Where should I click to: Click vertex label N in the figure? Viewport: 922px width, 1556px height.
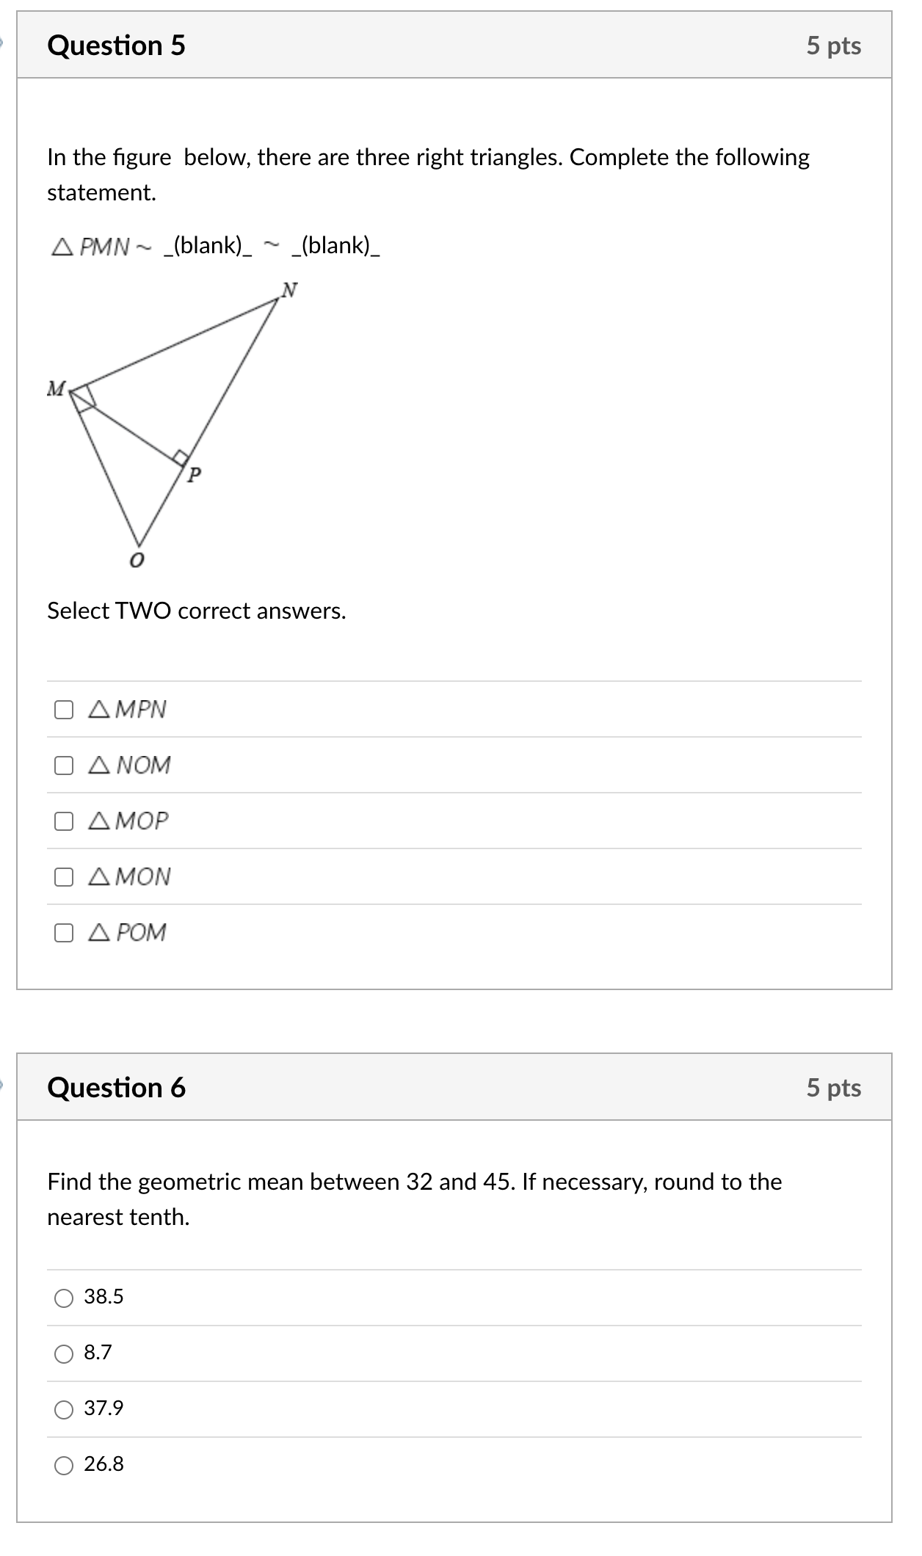pos(289,290)
